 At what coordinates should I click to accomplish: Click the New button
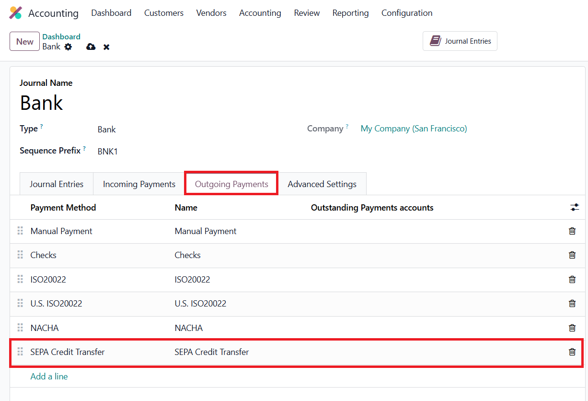tap(24, 41)
